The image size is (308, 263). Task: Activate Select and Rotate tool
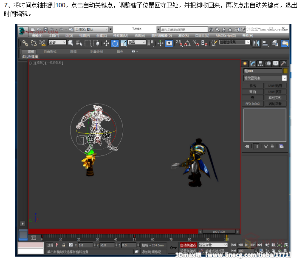coord(115,43)
